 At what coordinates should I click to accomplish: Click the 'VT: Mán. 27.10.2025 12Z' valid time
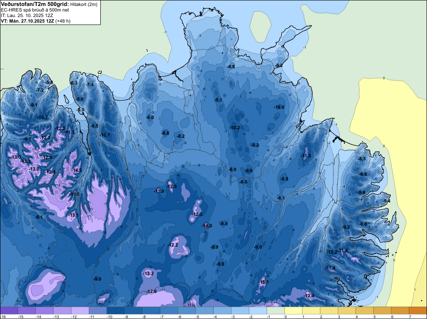[27, 21]
